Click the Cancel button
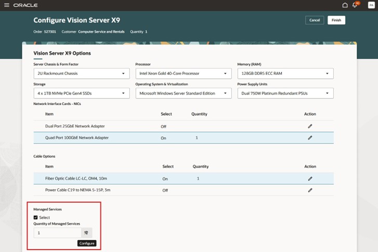The height and width of the screenshot is (252, 378). pyautogui.click(x=315, y=20)
